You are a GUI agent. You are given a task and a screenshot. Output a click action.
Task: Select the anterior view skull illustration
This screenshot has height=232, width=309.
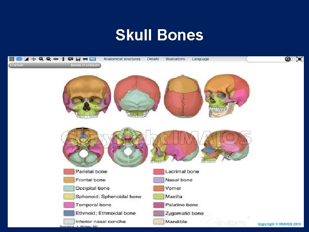(87, 97)
